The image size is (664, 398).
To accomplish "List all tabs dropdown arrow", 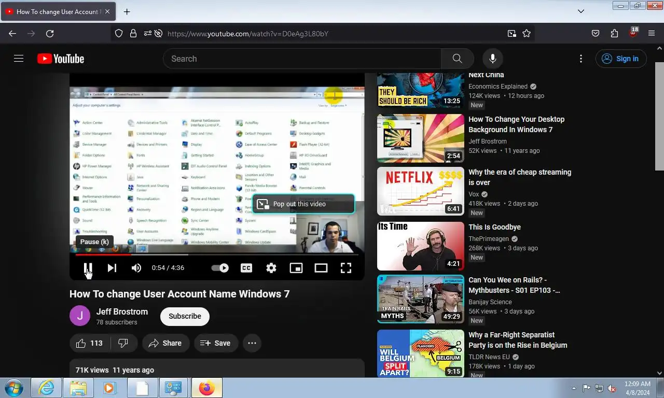I will (x=581, y=11).
